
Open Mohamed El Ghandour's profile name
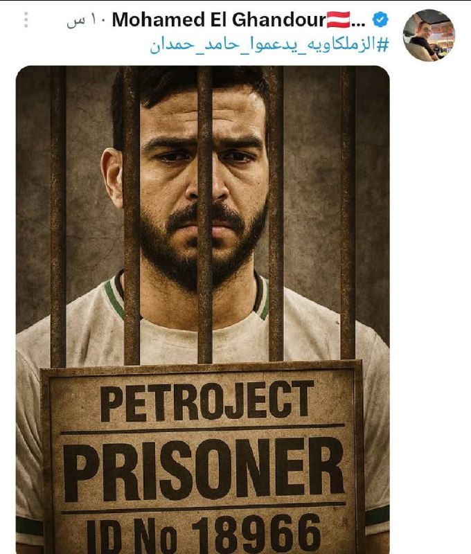[x=219, y=20]
